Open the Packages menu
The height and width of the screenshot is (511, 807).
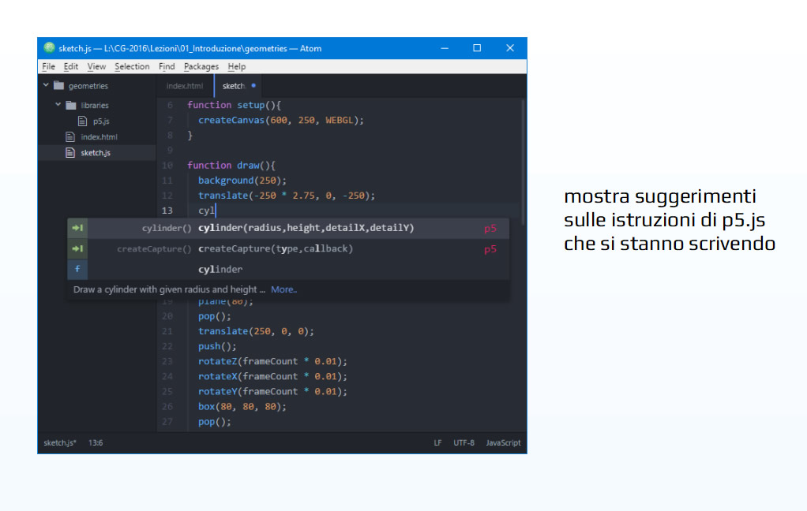(x=201, y=66)
